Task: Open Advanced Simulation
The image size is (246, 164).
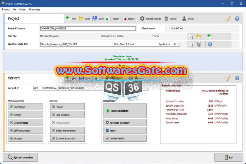Action: tap(125, 123)
